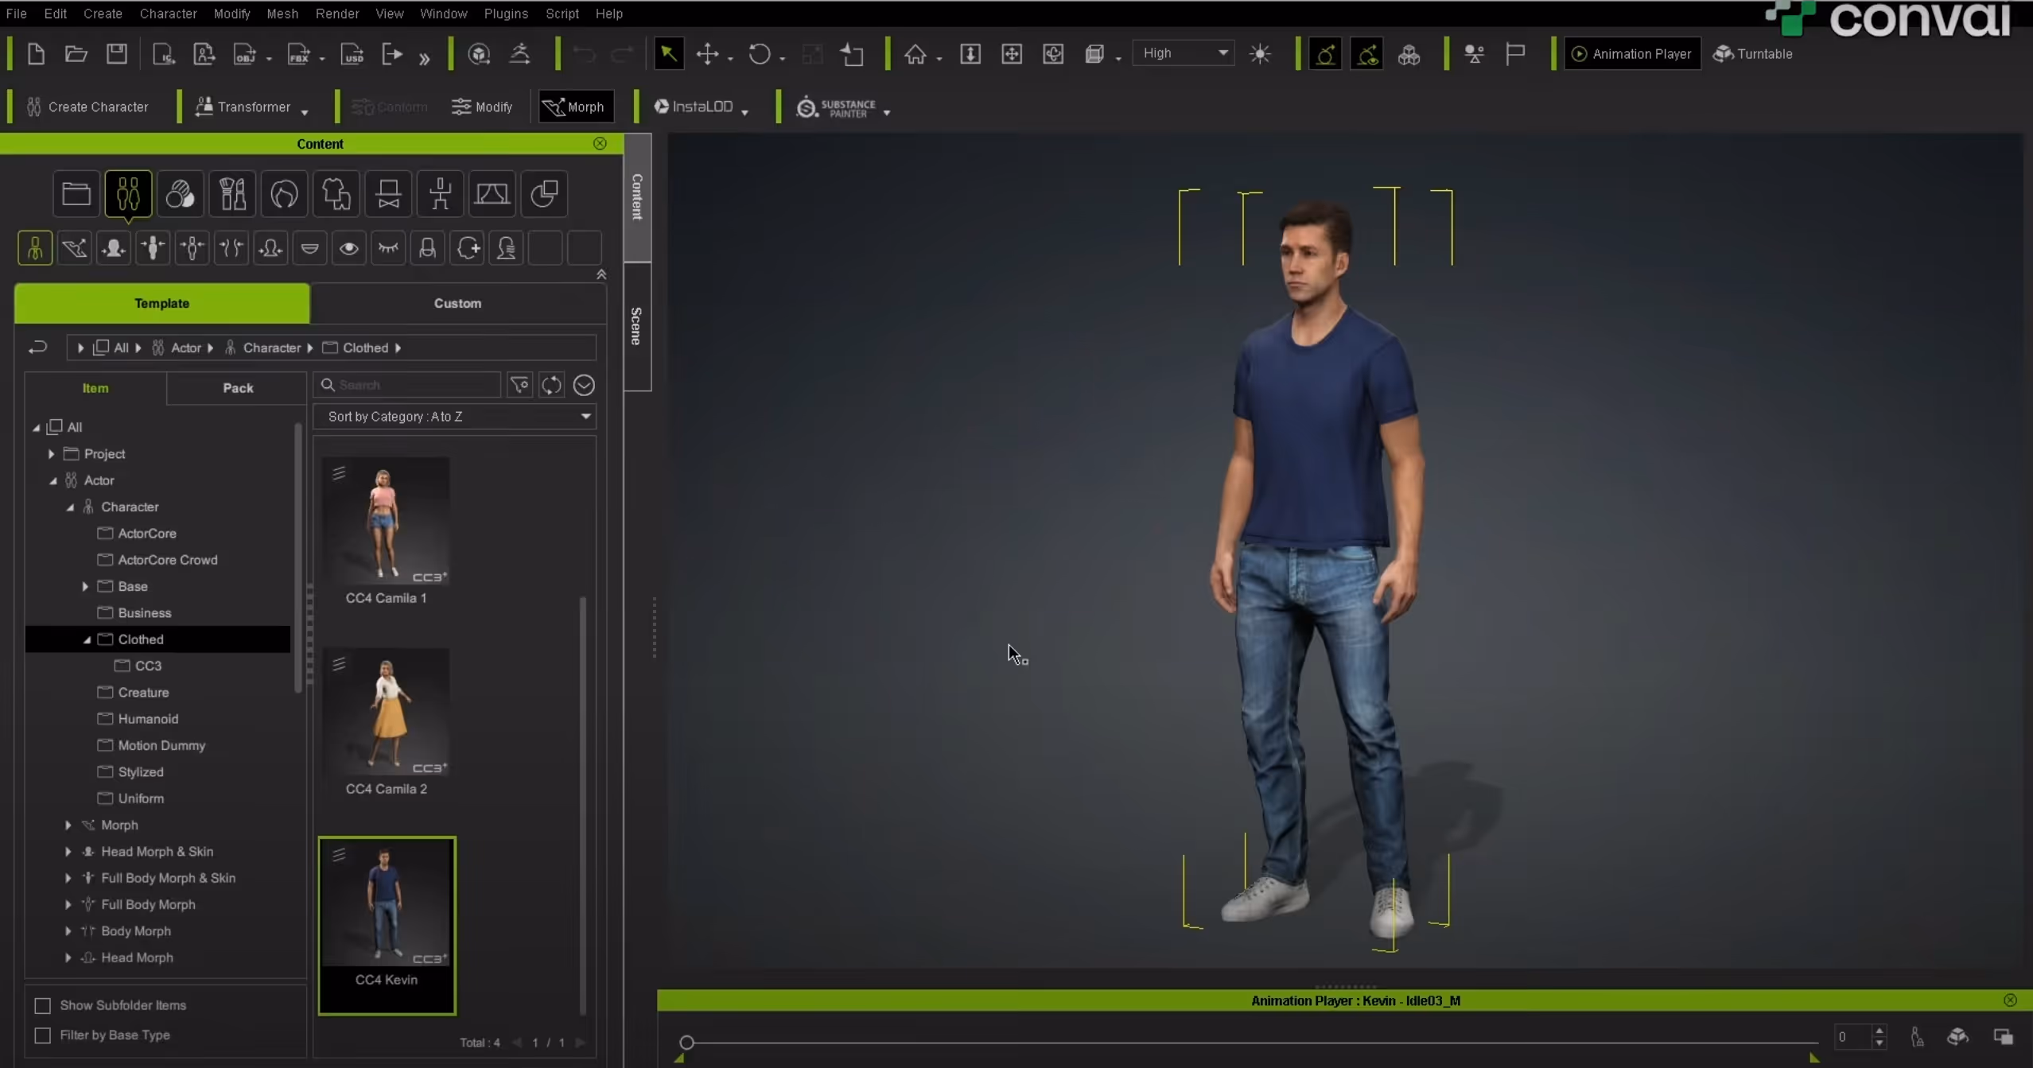Click the sun lighting icon

click(x=1260, y=53)
